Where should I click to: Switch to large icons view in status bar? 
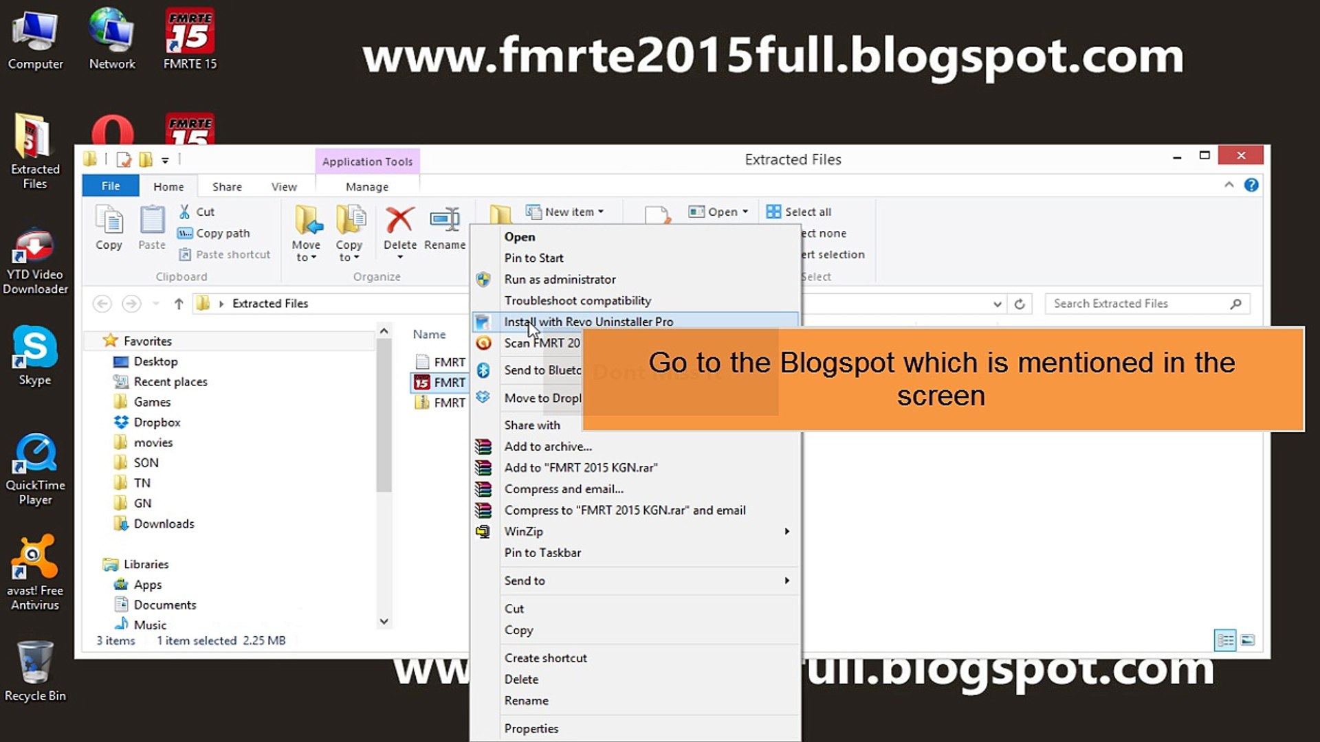click(1248, 640)
